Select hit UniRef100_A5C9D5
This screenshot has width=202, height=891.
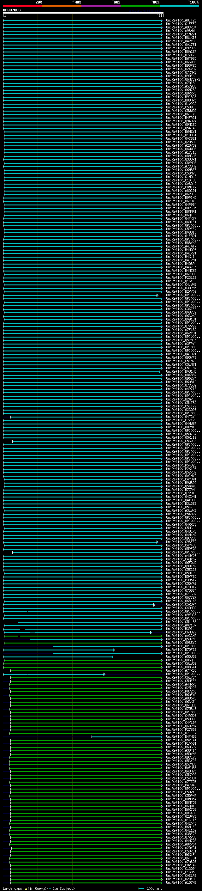pos(181,87)
